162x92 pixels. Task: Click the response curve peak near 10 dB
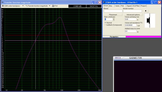(x=60, y=17)
